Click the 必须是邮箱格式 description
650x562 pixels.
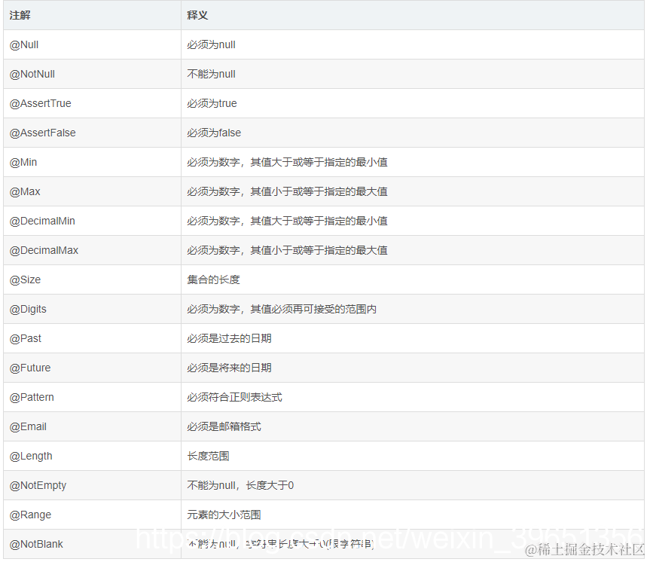click(x=224, y=427)
